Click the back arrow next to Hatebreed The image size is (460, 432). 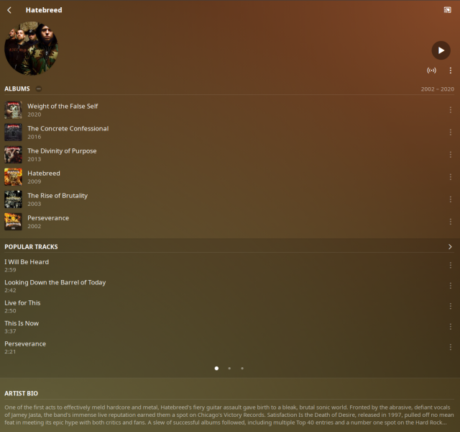point(9,10)
